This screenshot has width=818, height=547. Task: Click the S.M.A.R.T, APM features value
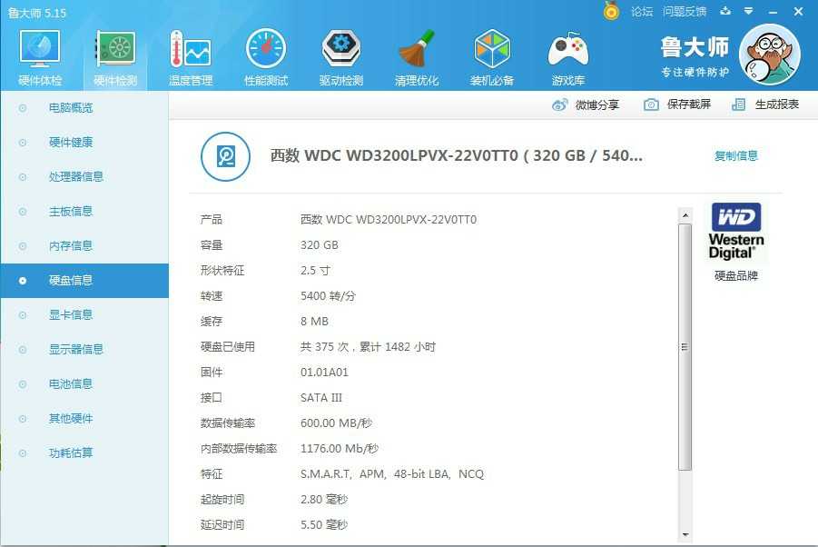[392, 474]
